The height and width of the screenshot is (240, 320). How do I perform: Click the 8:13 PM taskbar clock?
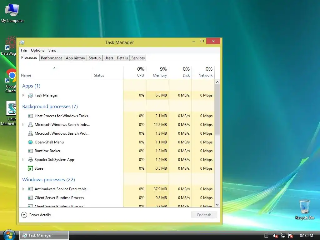(306, 236)
